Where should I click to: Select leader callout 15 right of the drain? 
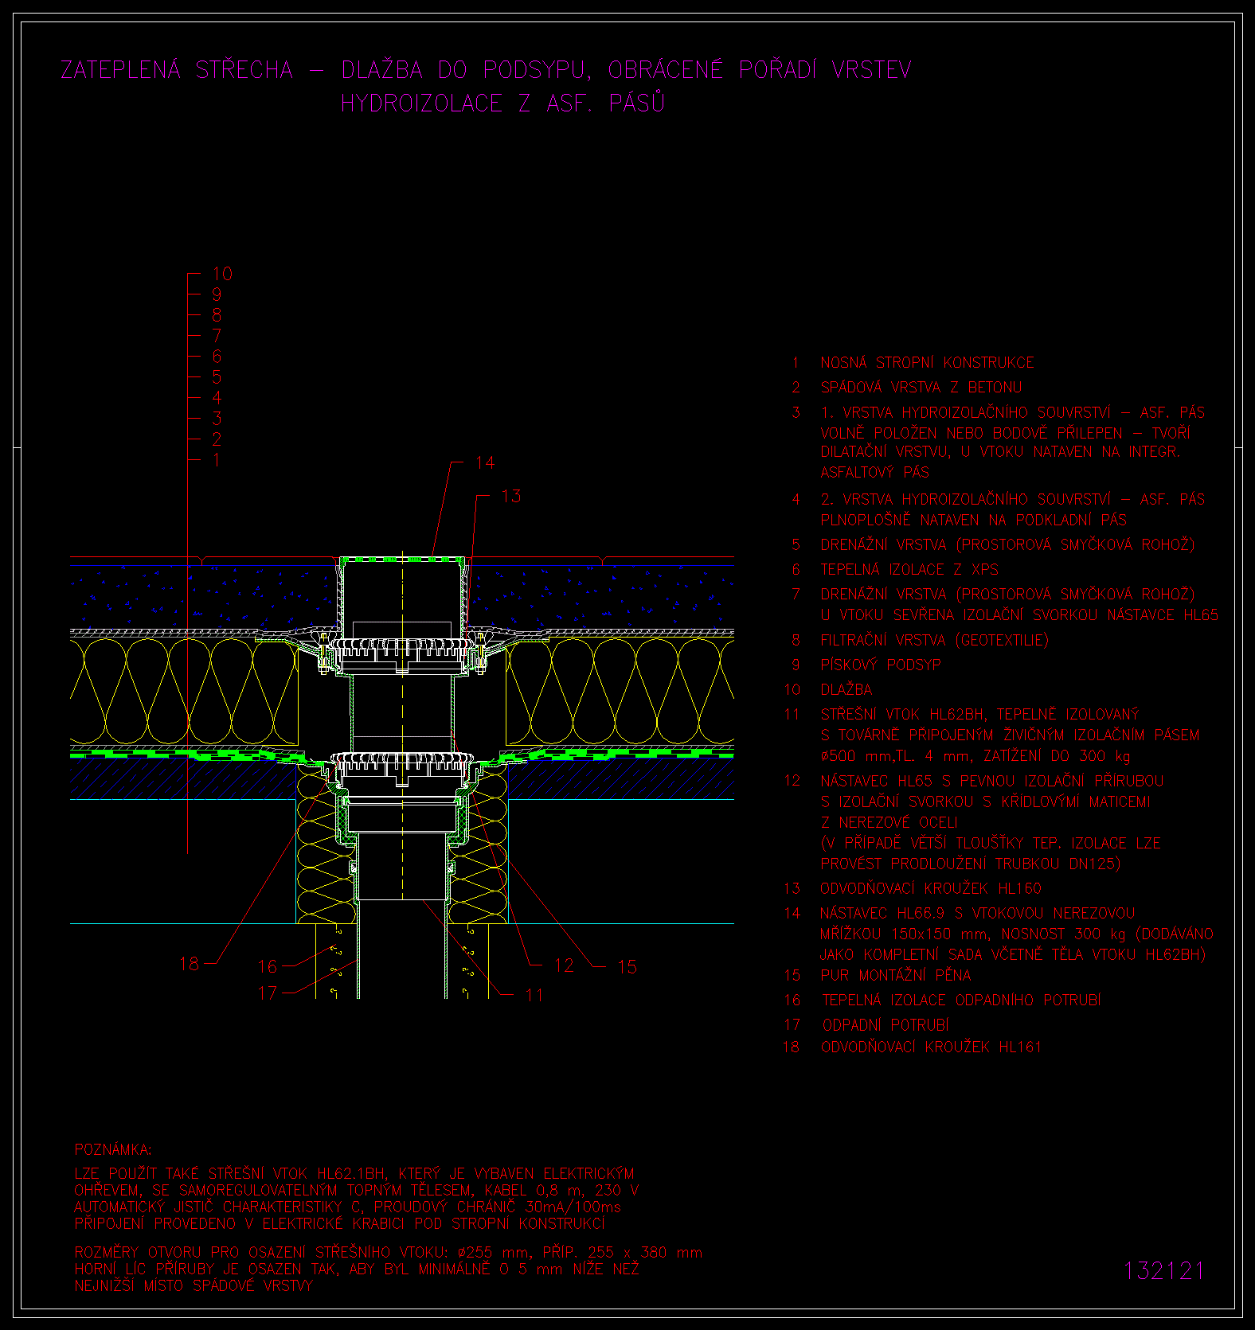[627, 966]
